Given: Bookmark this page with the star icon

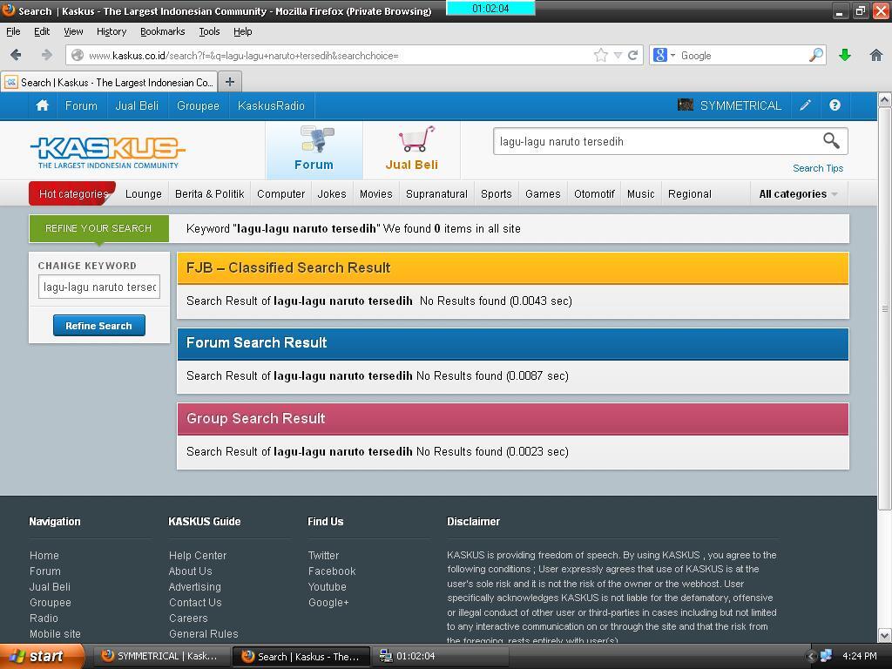Looking at the screenshot, I should click(x=600, y=55).
